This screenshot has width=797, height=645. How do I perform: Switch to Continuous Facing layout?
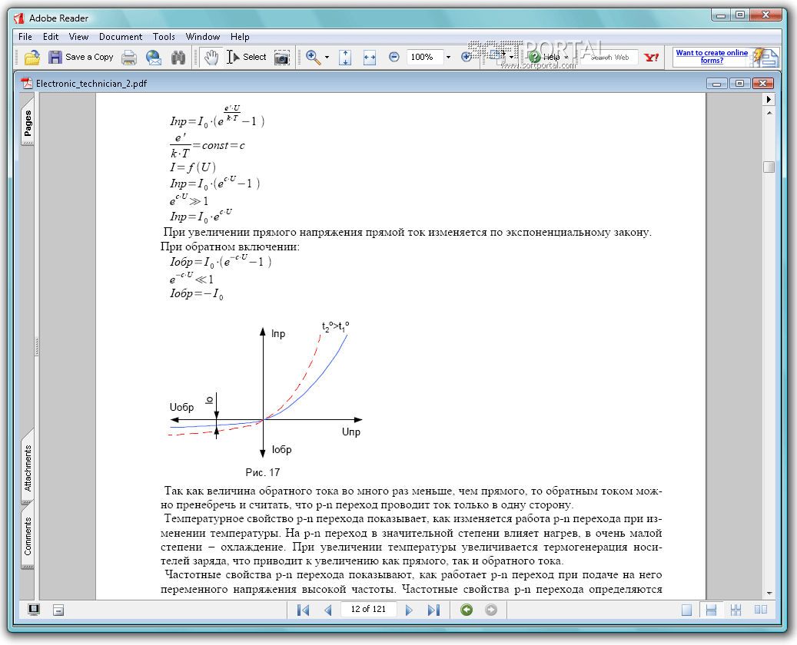click(x=736, y=610)
